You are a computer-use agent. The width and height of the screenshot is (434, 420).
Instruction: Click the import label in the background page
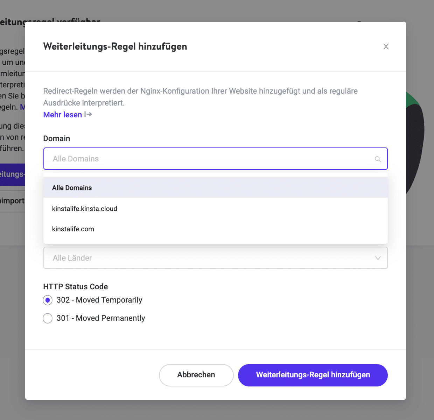tap(12, 201)
